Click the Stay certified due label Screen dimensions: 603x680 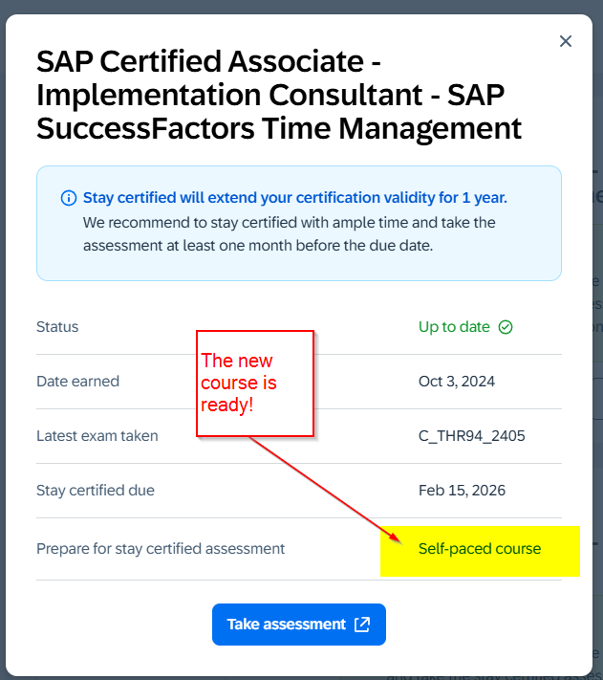click(96, 491)
